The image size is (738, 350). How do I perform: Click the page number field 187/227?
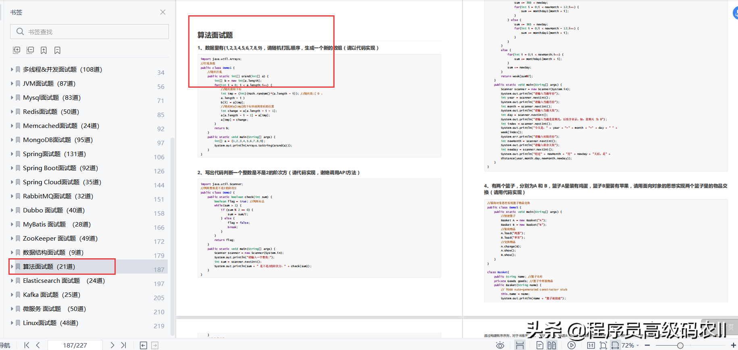(75, 345)
